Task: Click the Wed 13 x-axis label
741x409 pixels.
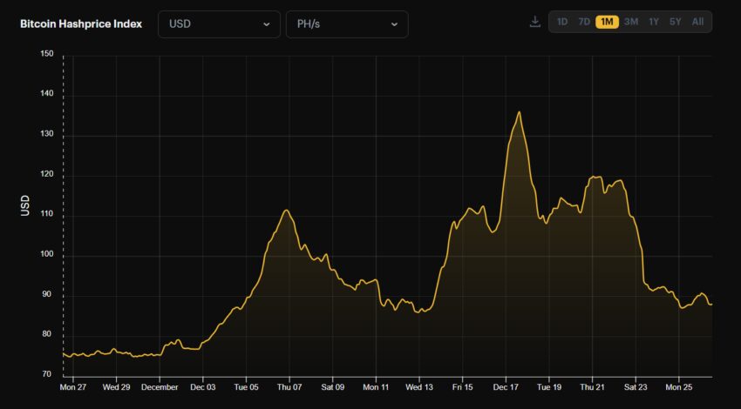Action: pos(419,387)
